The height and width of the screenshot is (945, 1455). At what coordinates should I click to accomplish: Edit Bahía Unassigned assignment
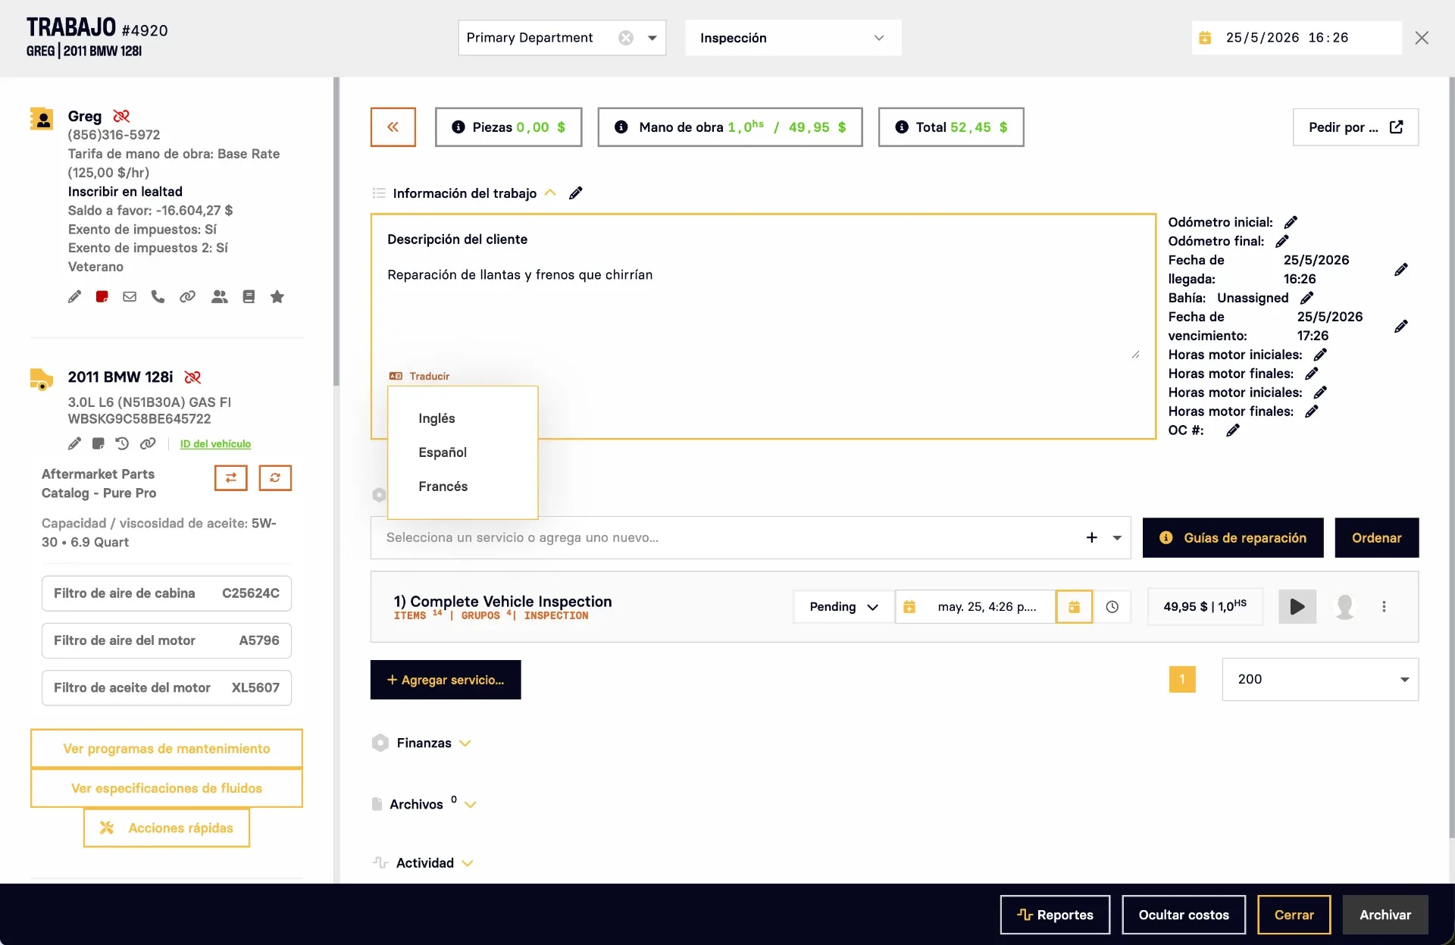[1307, 298]
